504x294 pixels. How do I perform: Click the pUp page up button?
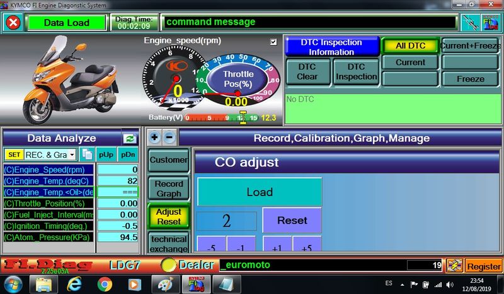[106, 155]
